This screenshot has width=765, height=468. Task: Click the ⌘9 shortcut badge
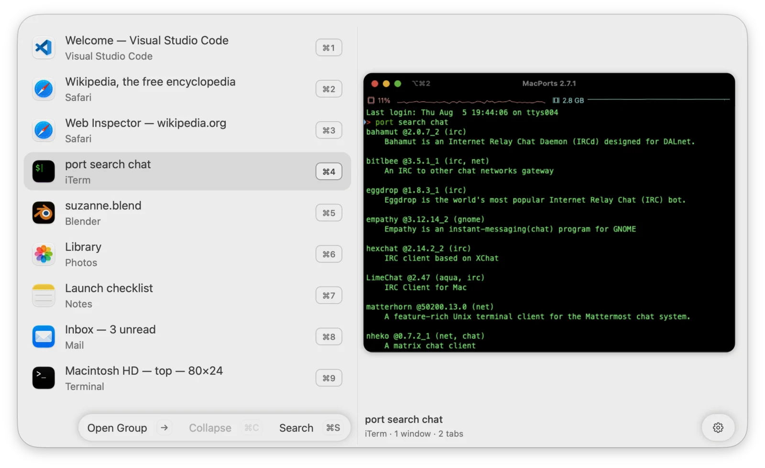(x=329, y=378)
